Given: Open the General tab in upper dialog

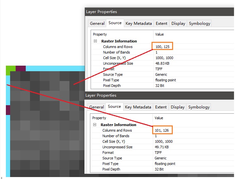Looking at the screenshot, I should pyautogui.click(x=97, y=24).
